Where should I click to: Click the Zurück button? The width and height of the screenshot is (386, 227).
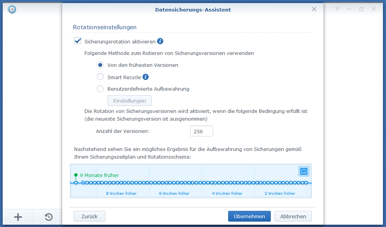click(x=89, y=216)
